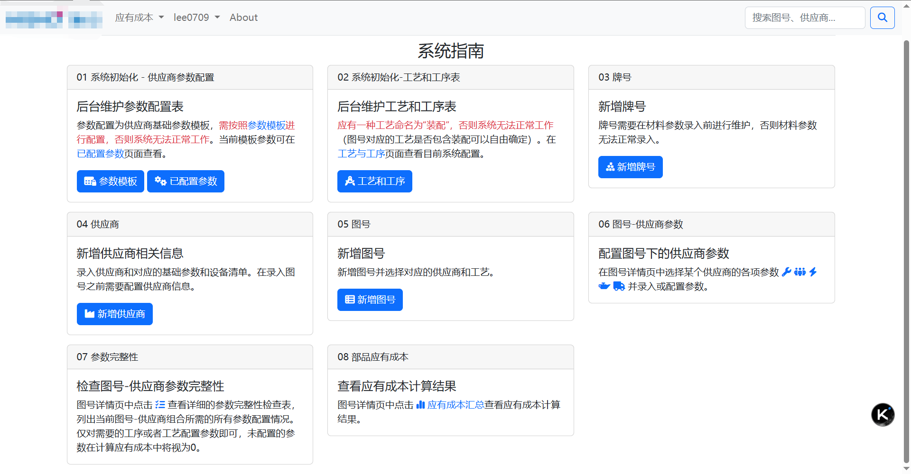The image size is (911, 474).
Task: Click card header 08 部品应有成本
Action: coord(450,357)
